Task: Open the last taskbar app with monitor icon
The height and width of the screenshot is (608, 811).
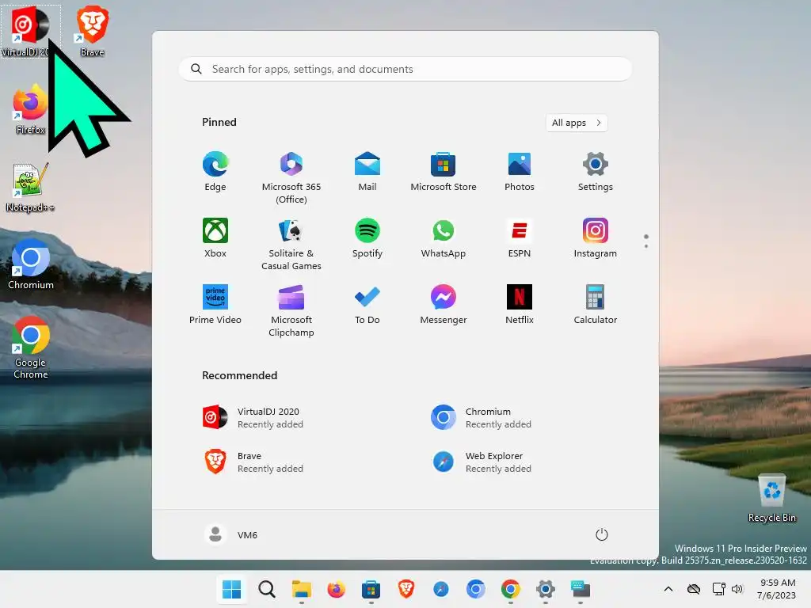Action: (x=581, y=589)
